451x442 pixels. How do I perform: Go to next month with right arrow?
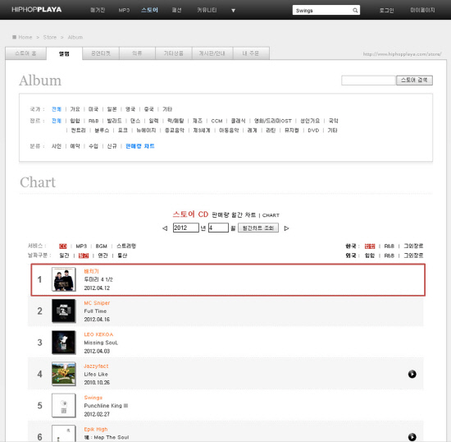point(286,228)
